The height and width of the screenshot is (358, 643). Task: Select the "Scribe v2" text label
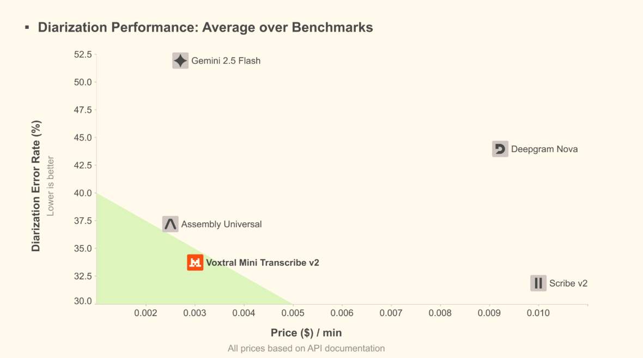click(568, 283)
